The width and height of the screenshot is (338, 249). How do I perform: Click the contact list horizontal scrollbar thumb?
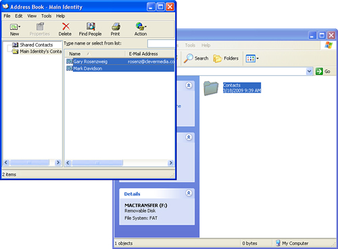97,162
